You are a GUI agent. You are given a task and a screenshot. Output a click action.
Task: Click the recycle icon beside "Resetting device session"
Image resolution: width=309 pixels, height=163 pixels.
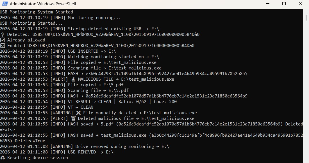3,158
